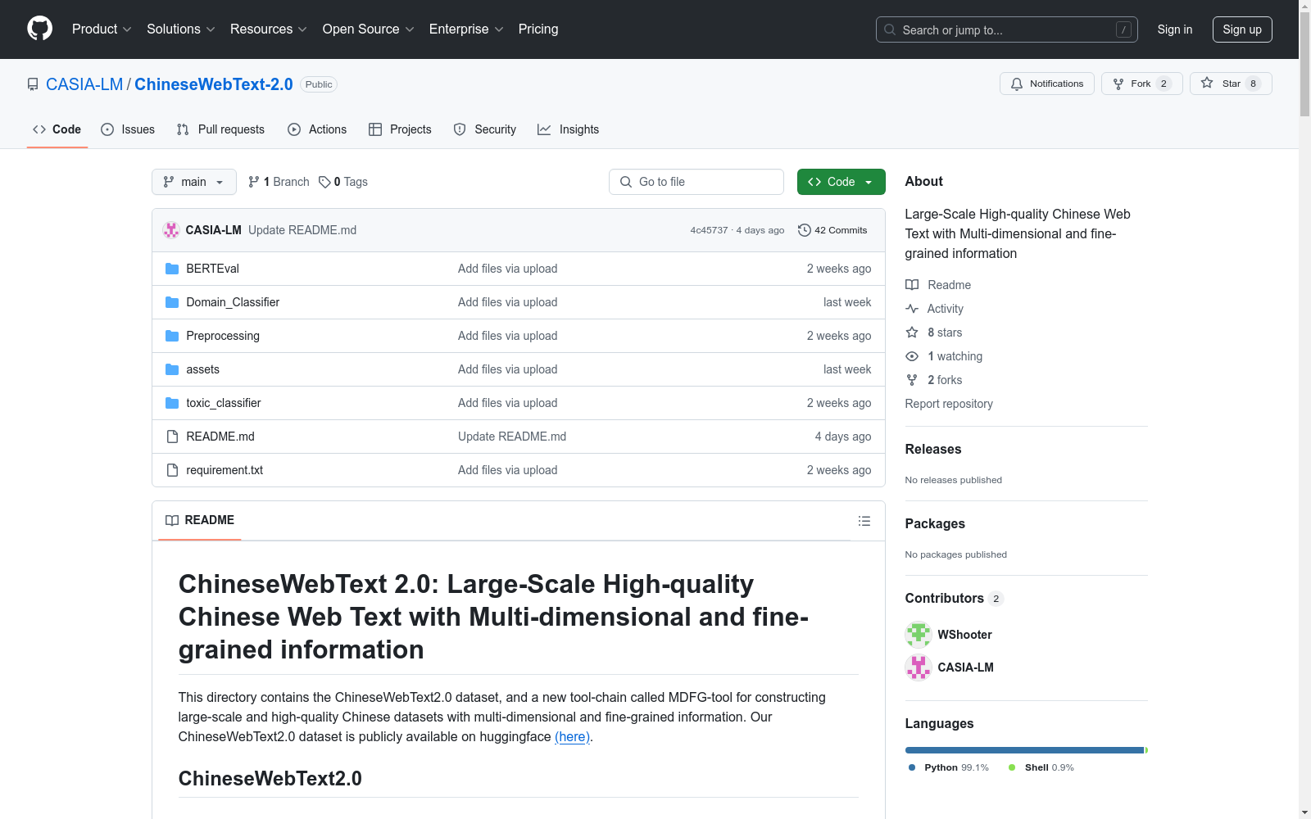Open Add files via upload commit for BERTEval
The image size is (1311, 819).
(507, 269)
